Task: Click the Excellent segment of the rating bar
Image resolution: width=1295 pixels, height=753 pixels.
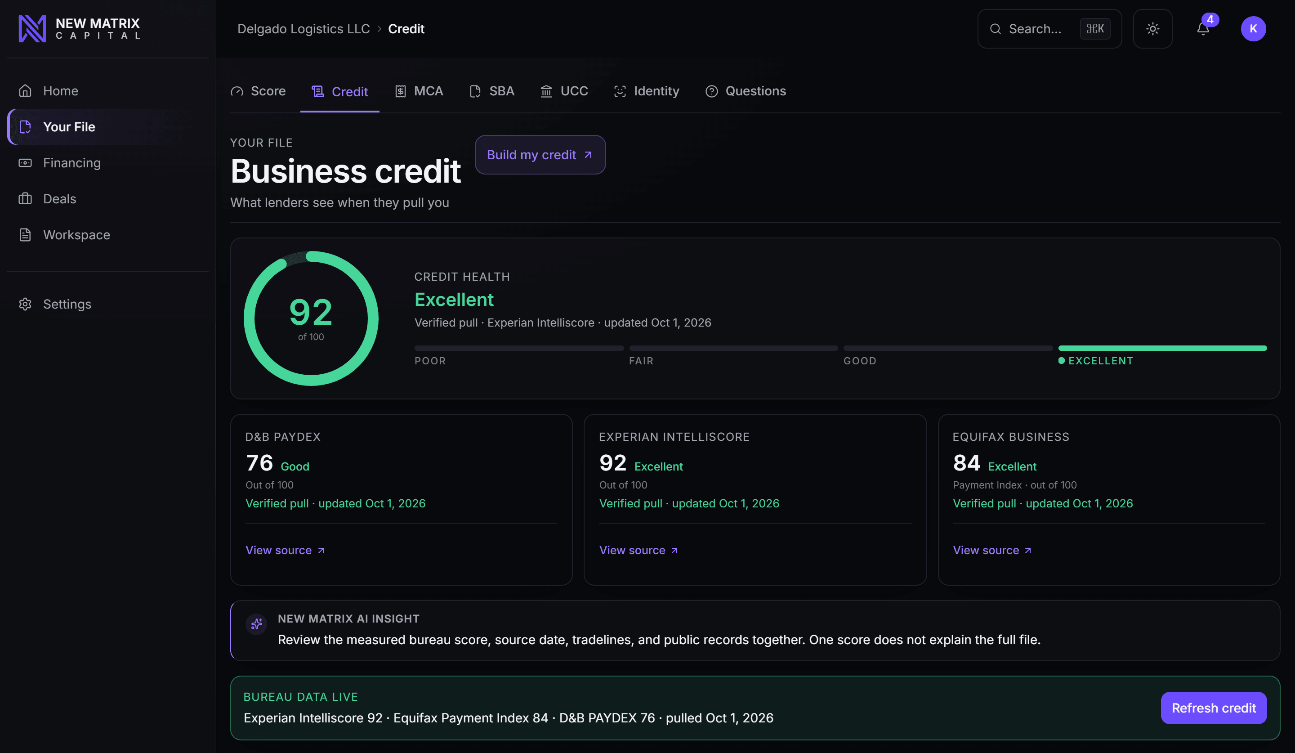Action: (1162, 349)
